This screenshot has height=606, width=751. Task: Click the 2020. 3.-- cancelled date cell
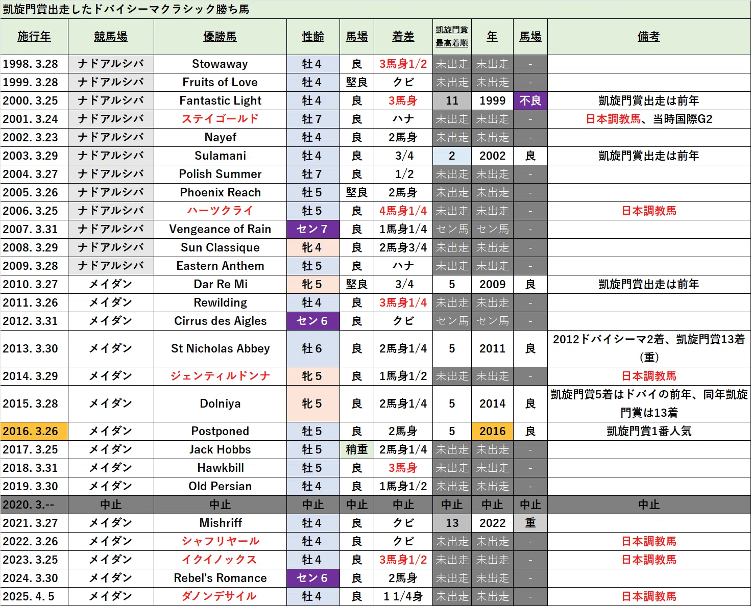tap(34, 504)
